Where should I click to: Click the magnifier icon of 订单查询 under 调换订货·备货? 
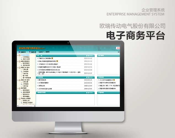(x=21, y=84)
